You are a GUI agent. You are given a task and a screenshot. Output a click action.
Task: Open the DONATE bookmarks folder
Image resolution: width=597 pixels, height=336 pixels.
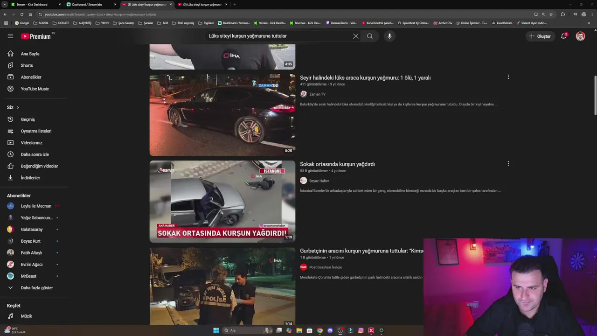pyautogui.click(x=61, y=23)
